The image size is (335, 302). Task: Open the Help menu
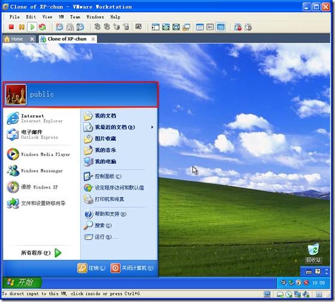[x=115, y=17]
